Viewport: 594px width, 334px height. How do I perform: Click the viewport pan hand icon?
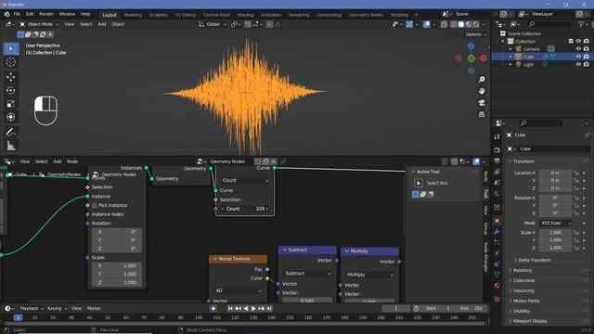click(x=482, y=91)
